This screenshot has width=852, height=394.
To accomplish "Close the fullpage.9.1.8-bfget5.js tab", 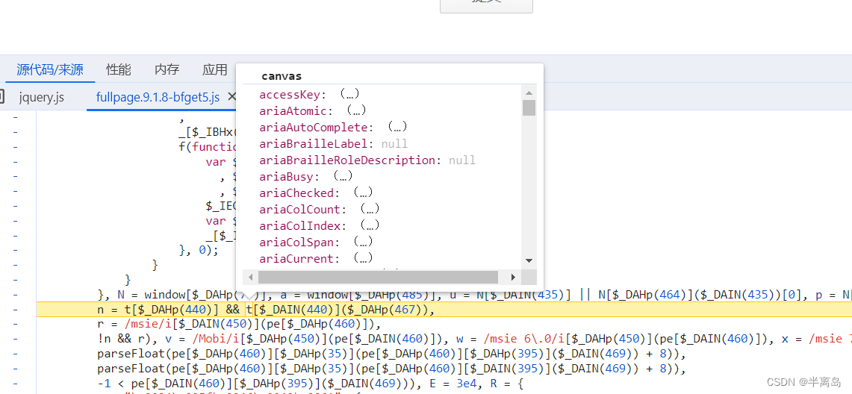I will (232, 96).
